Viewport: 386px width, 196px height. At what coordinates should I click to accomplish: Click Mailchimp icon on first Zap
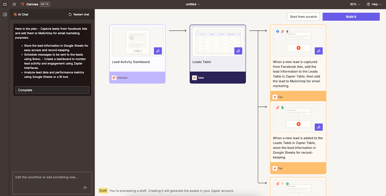287,32
